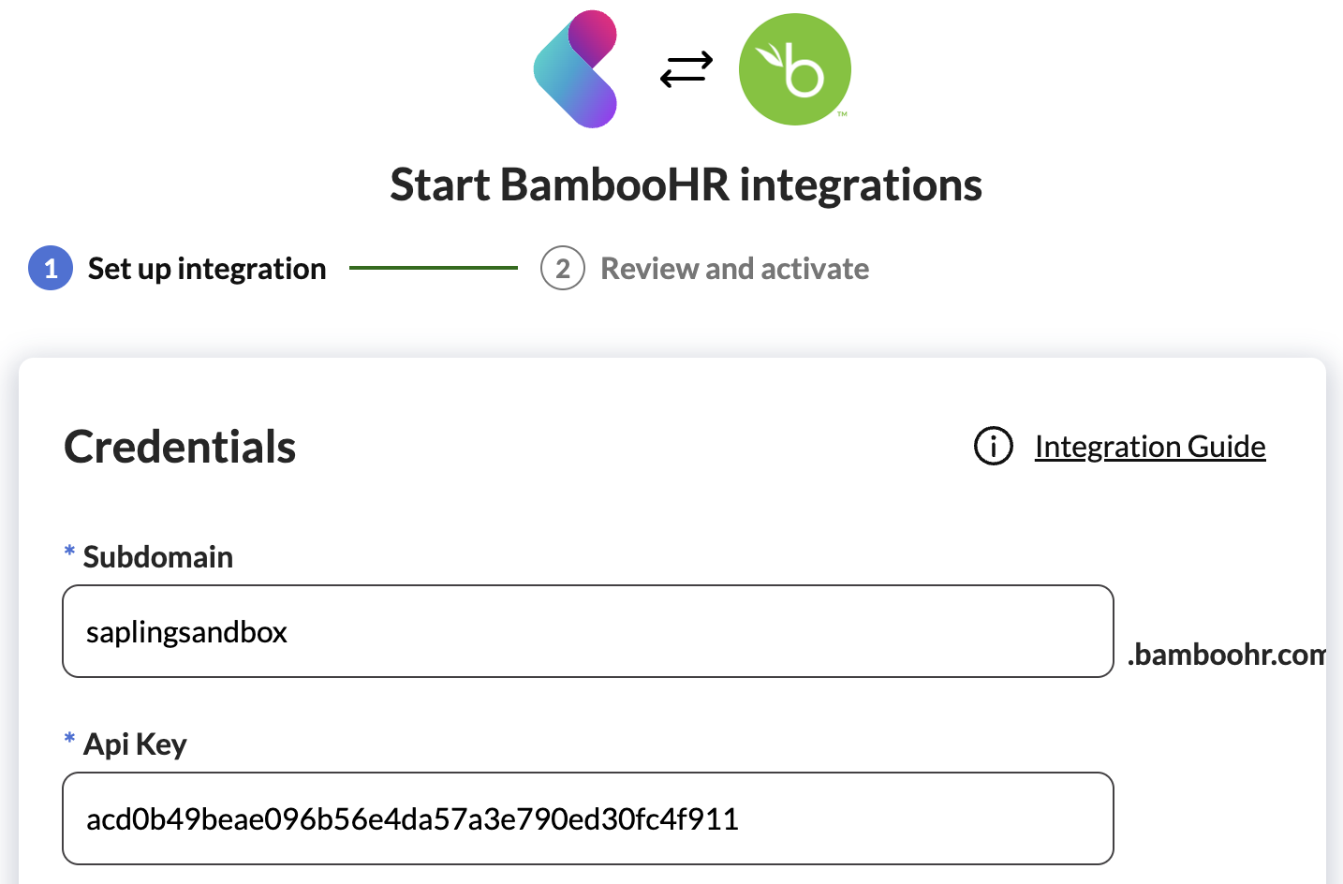Click the asterisk next to Subdomain label
Image resolution: width=1343 pixels, height=884 pixels.
point(68,552)
